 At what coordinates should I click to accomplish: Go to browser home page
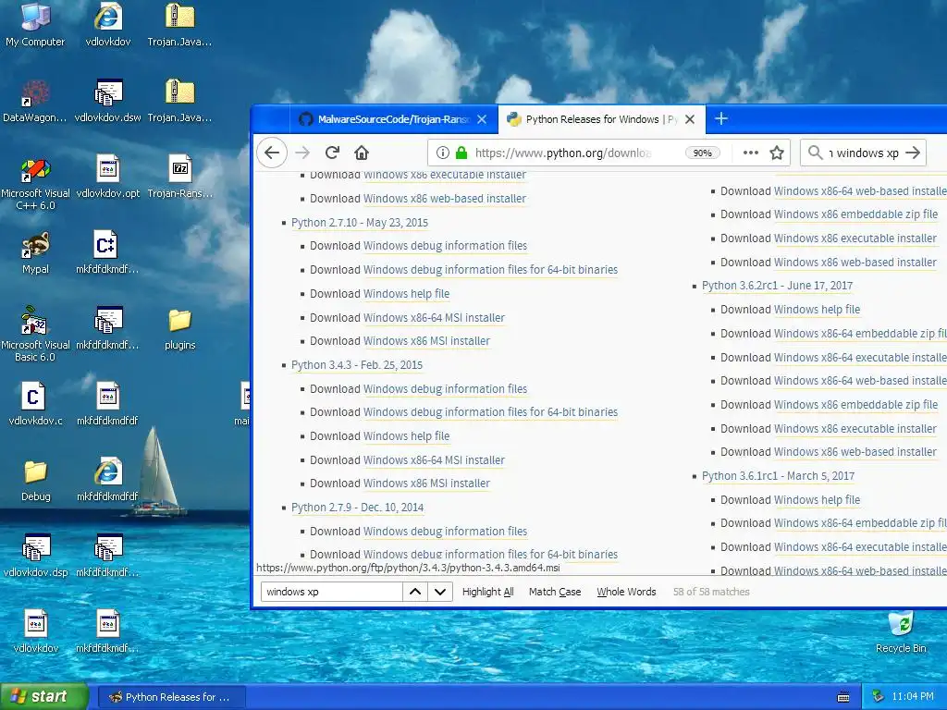coord(362,153)
